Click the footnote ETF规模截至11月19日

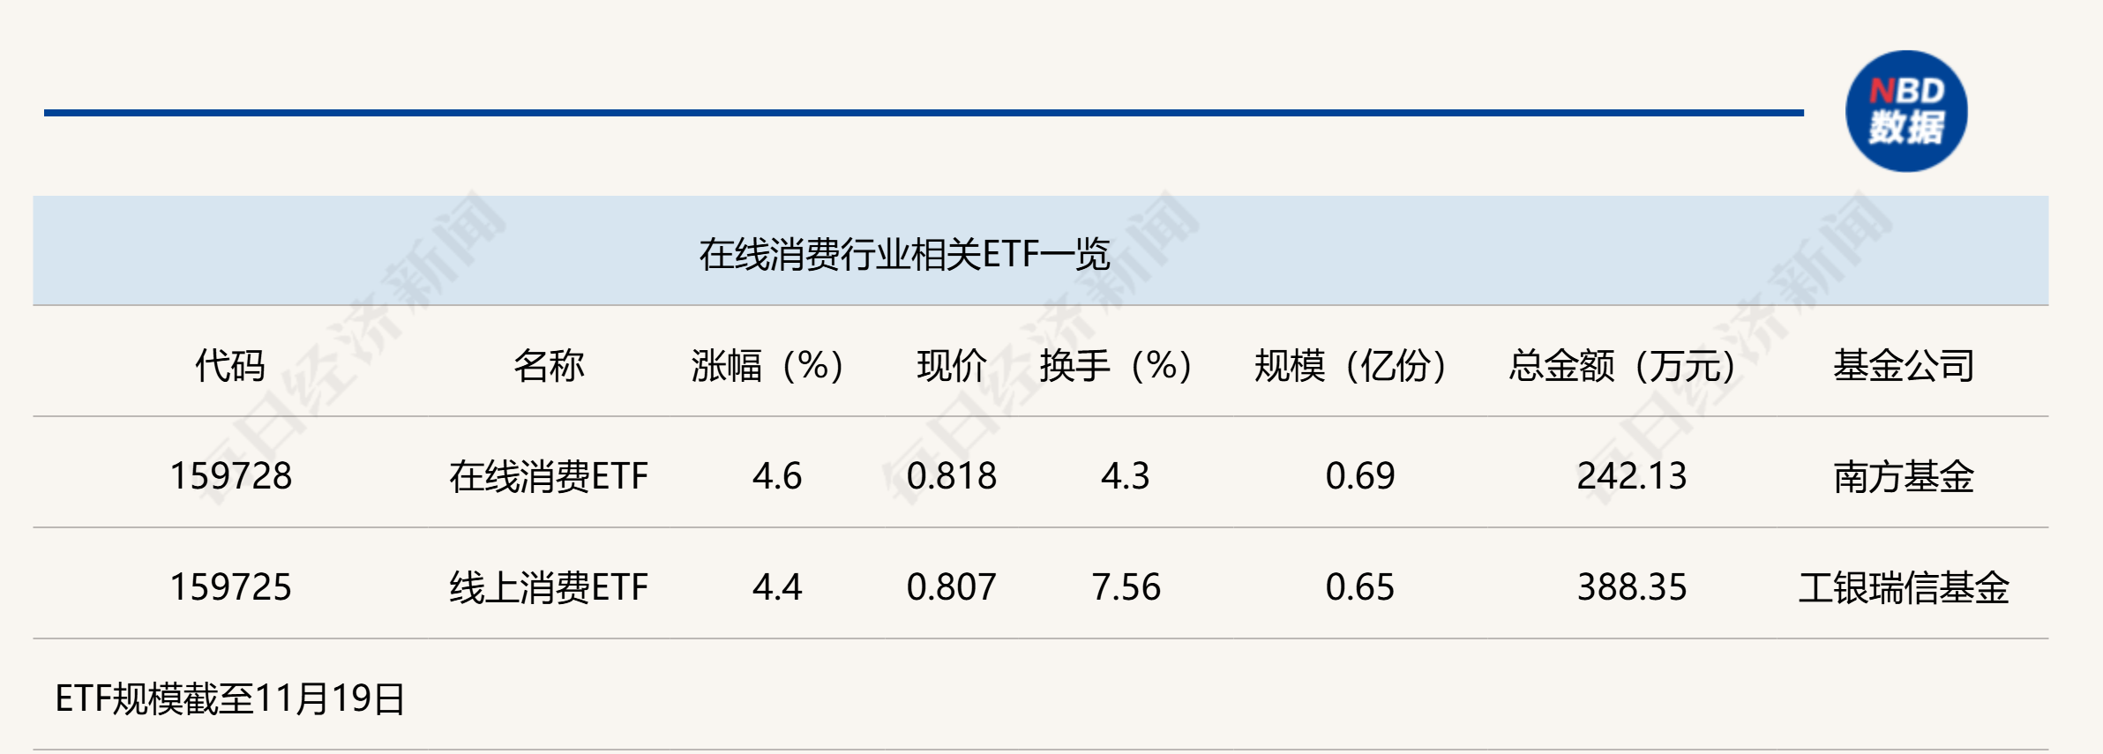(230, 698)
